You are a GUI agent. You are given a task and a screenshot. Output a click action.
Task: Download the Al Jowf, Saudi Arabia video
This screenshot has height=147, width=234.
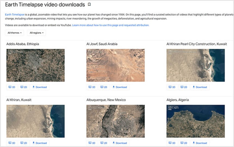point(120,87)
